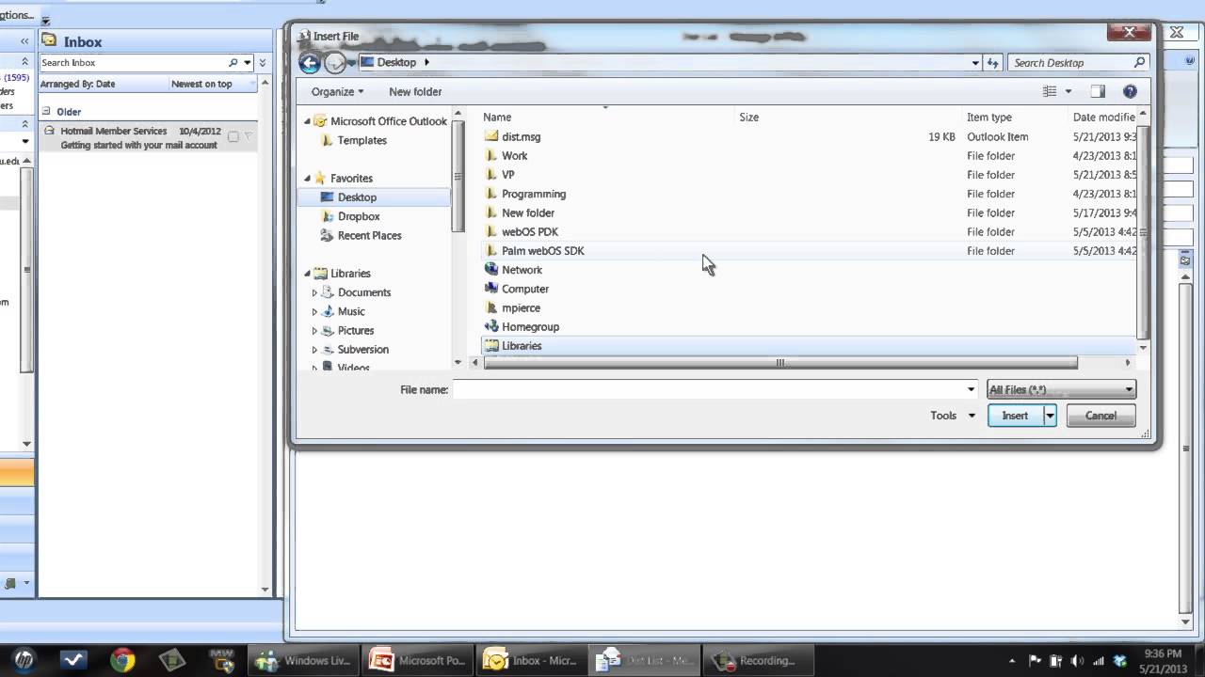This screenshot has width=1205, height=677.
Task: Select the Palm webOS SDK folder
Action: (542, 251)
